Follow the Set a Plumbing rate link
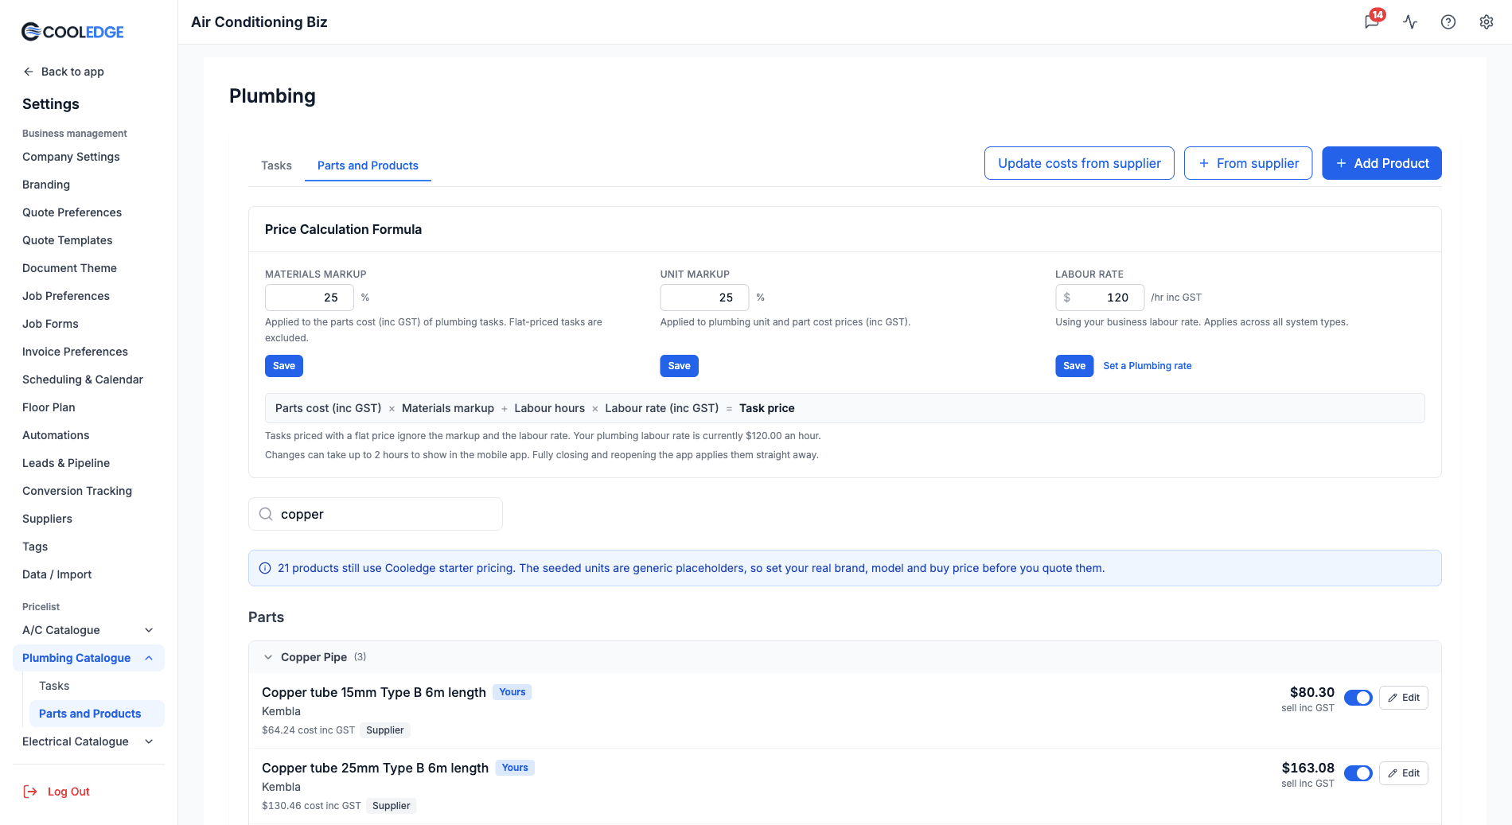 [1148, 366]
